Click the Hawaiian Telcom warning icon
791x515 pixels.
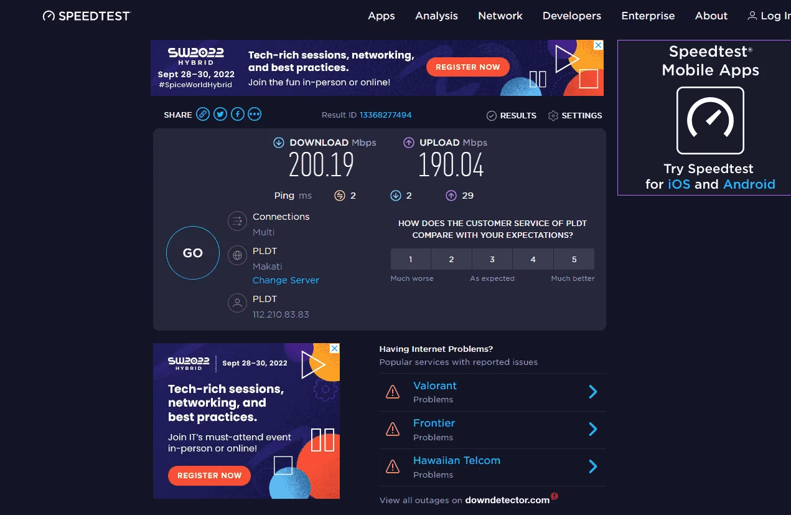tap(393, 466)
